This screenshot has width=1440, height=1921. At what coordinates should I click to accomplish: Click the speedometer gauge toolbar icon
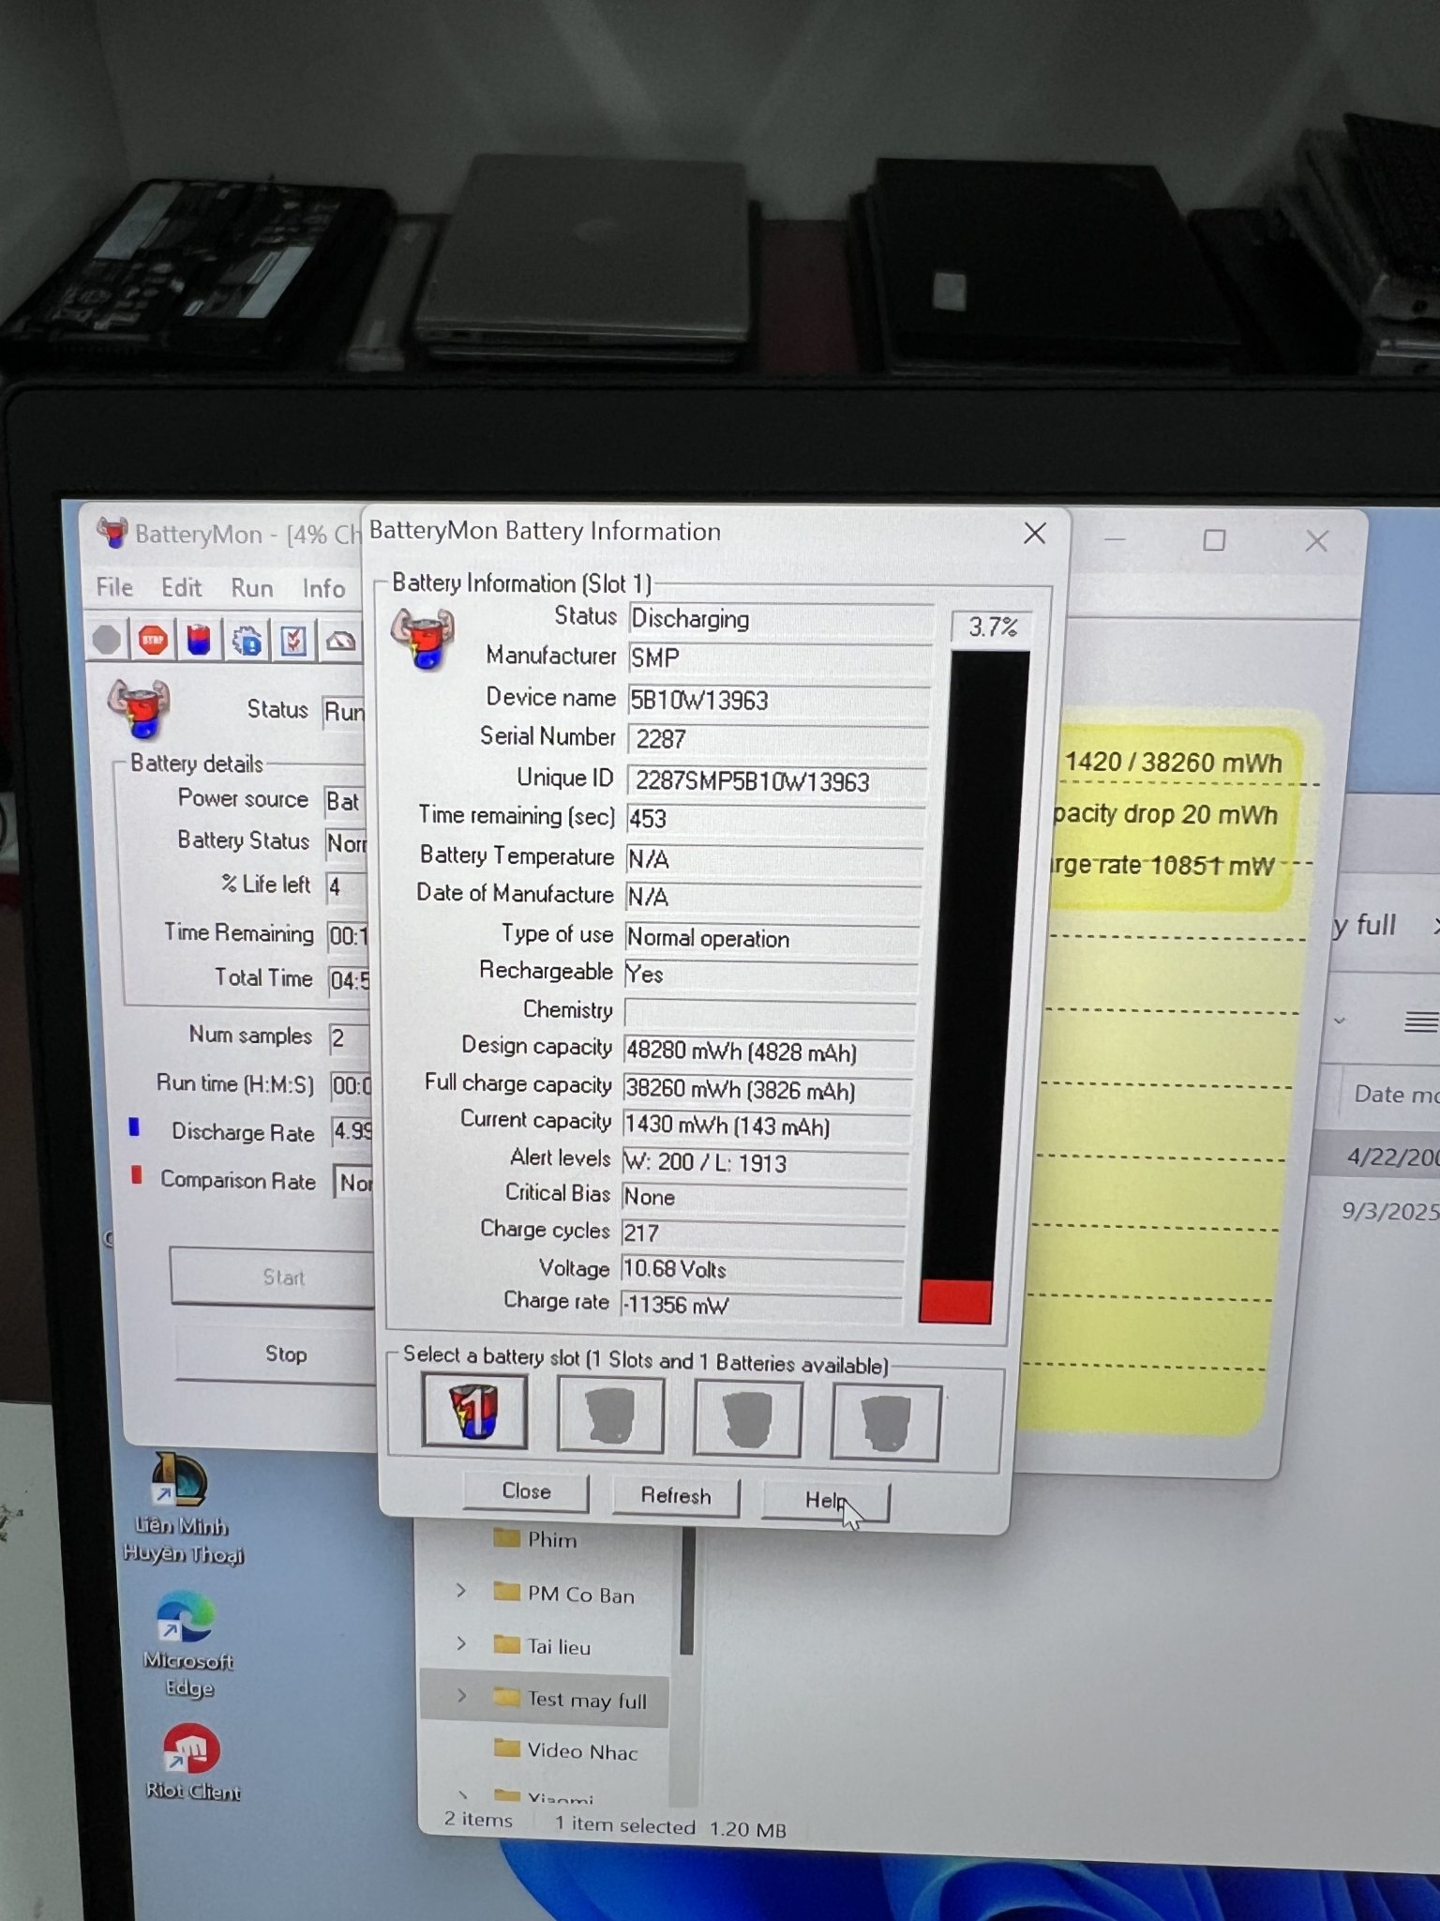[x=340, y=642]
